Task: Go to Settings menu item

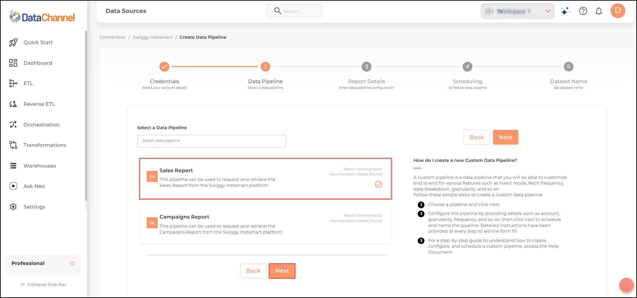Action: coord(34,207)
